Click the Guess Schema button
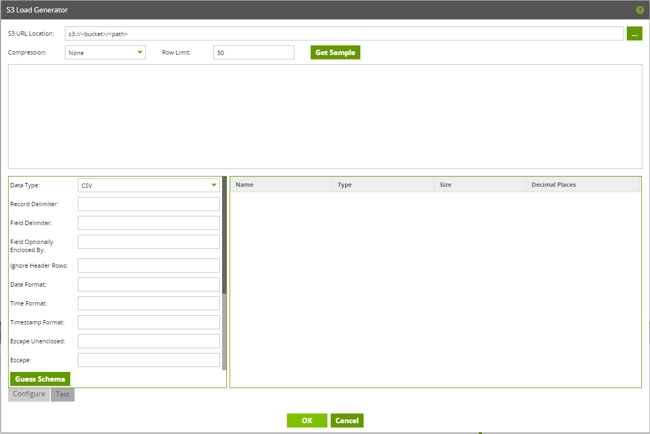650x434 pixels. tap(40, 378)
